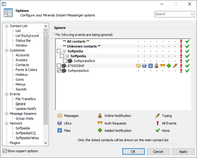The image size is (197, 158).
Task: Click scroll up arrow in options tree
Action: coord(46,26)
